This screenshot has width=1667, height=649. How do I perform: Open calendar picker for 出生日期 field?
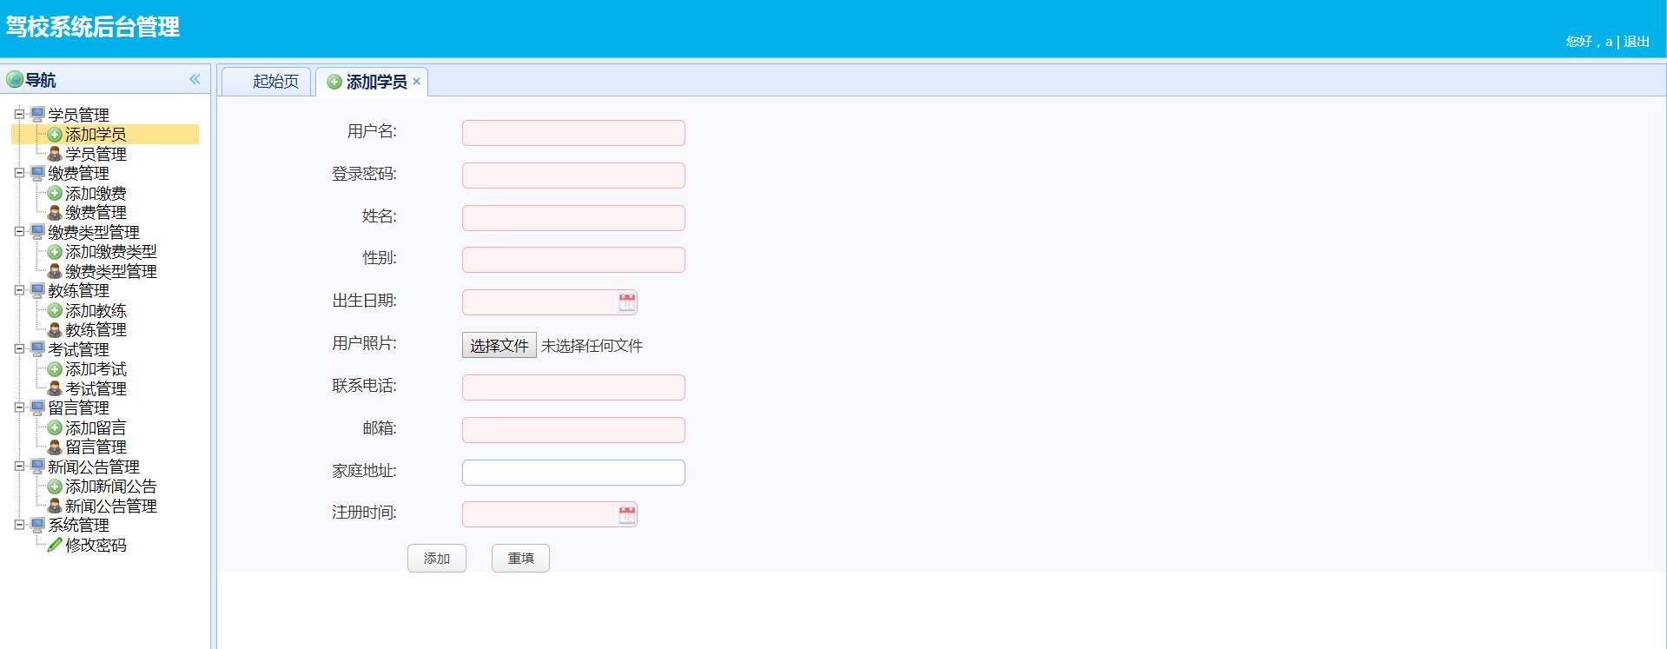[626, 302]
